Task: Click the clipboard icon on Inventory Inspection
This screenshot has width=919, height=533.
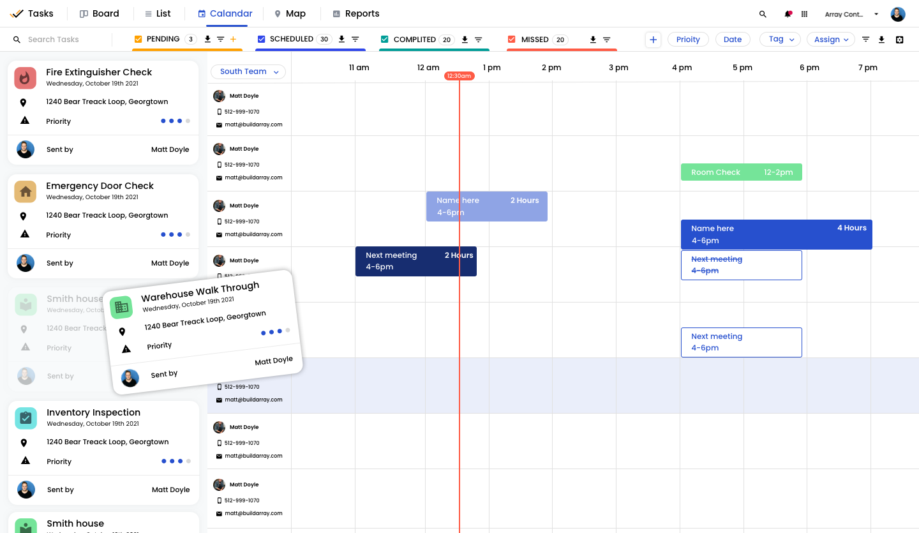Action: tap(26, 418)
